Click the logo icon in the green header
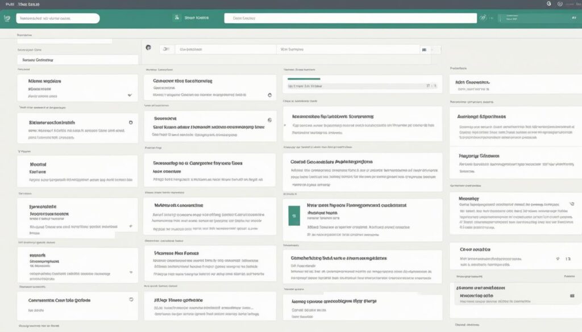 click(7, 18)
